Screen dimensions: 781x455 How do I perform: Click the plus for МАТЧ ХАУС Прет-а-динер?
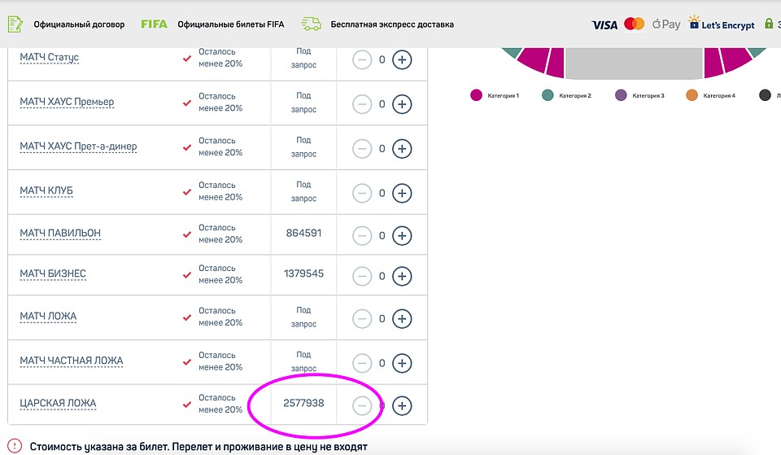tap(402, 148)
